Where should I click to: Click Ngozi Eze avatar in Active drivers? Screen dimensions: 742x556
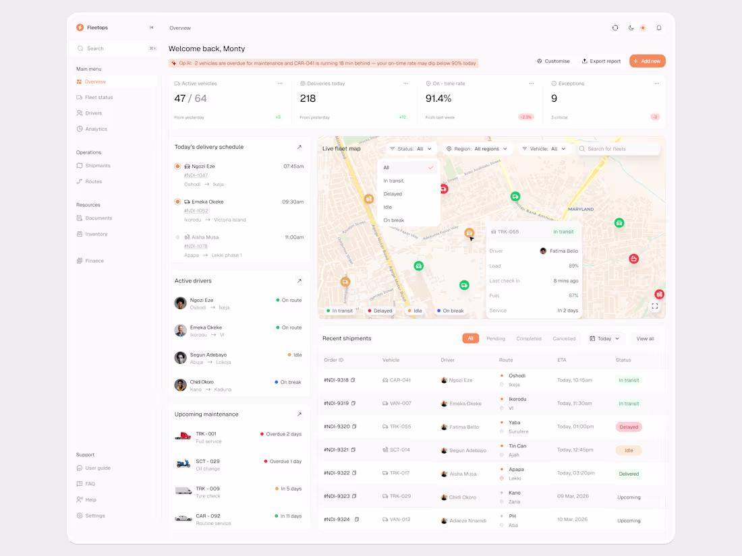tap(180, 303)
